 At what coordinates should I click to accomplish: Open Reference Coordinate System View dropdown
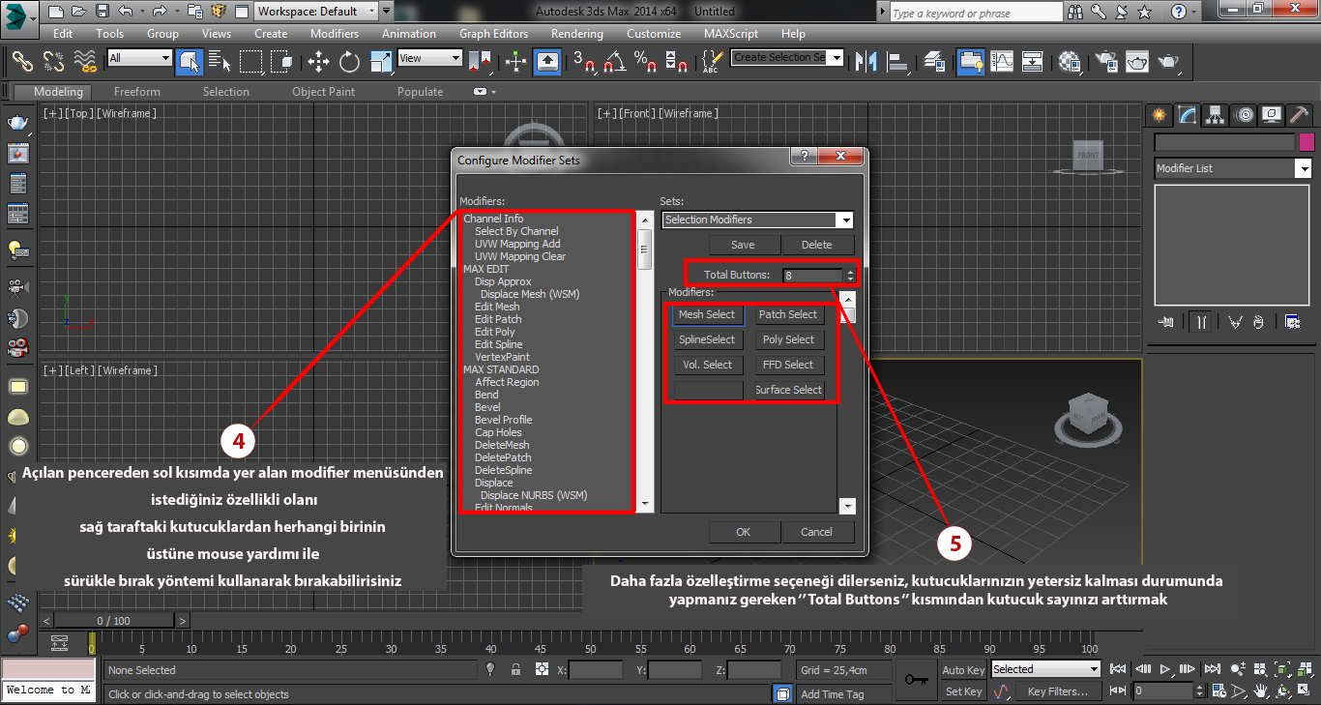pos(429,58)
